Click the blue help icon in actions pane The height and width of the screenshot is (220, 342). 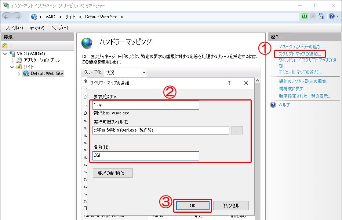[x=273, y=105]
